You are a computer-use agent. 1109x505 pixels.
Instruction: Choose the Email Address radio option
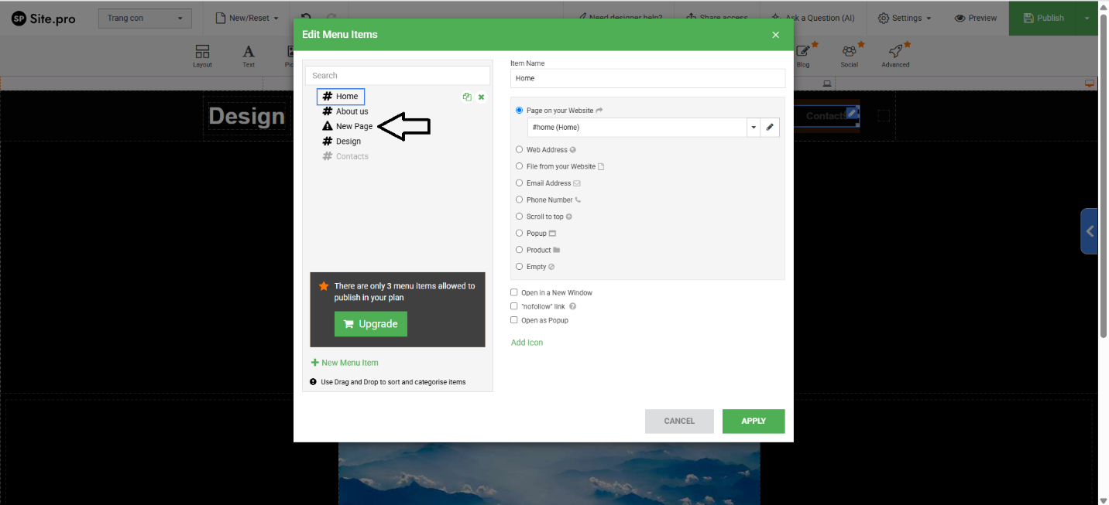click(520, 183)
